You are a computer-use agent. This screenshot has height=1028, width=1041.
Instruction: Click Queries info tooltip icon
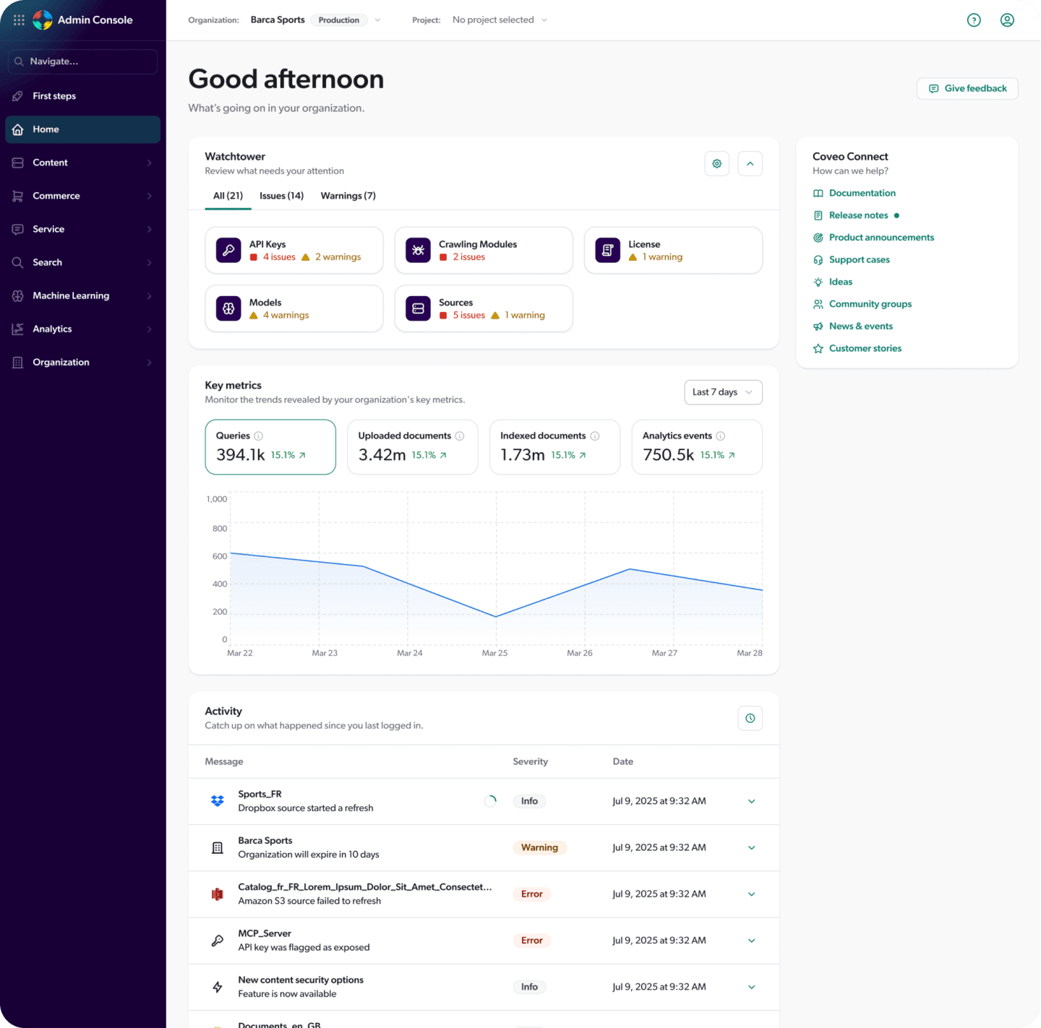pos(259,436)
